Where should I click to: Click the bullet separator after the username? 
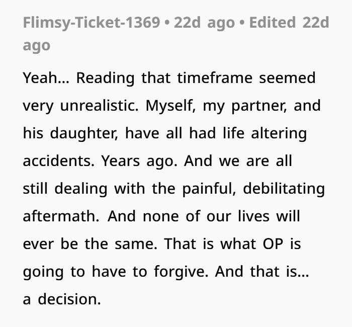tap(167, 23)
